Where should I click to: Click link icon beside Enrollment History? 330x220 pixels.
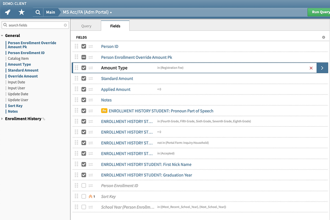tap(44, 119)
